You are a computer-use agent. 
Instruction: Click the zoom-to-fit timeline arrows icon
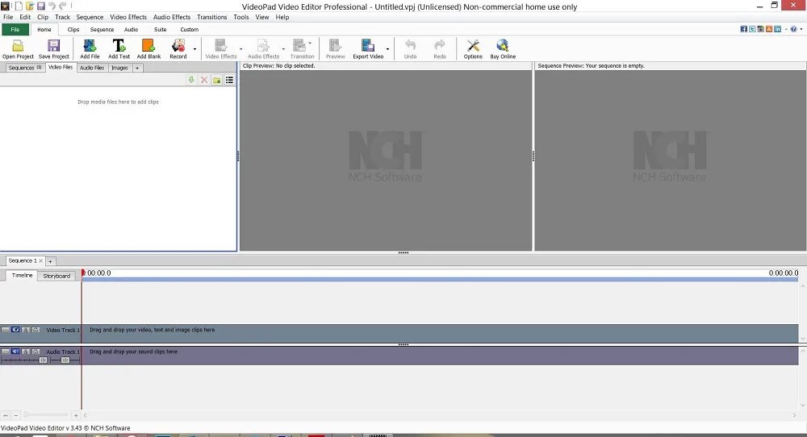point(5,415)
